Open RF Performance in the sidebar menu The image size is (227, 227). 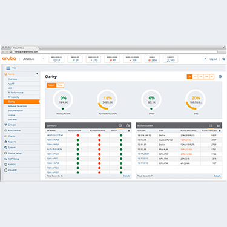click(16, 93)
